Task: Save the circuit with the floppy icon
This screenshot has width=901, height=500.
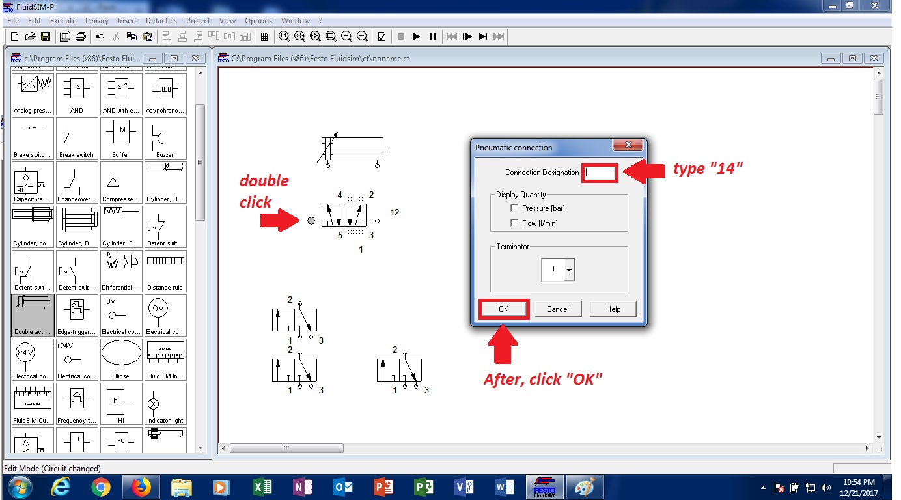Action: point(46,36)
